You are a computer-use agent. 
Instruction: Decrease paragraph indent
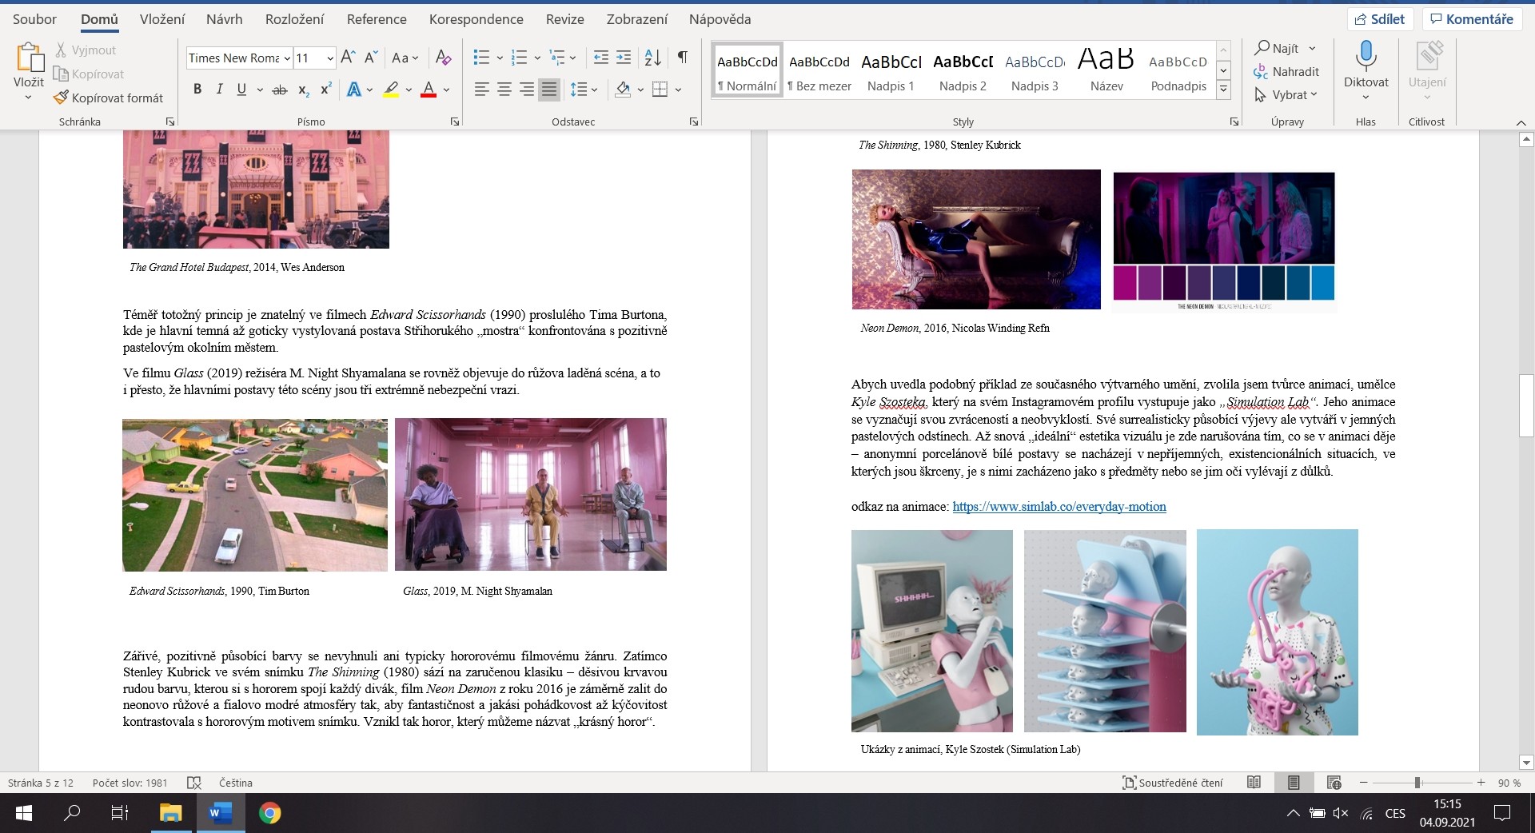601,58
